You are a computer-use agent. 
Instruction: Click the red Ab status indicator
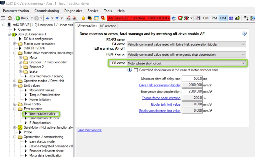click(x=111, y=18)
